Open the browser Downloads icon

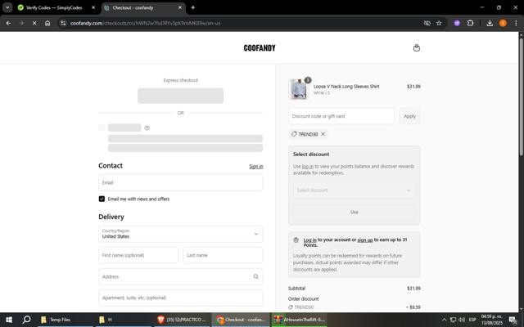[x=490, y=23]
